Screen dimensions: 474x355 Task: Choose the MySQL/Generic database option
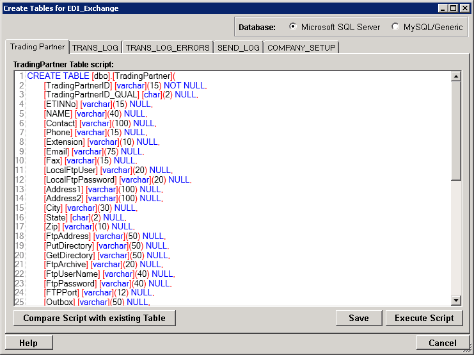[395, 27]
